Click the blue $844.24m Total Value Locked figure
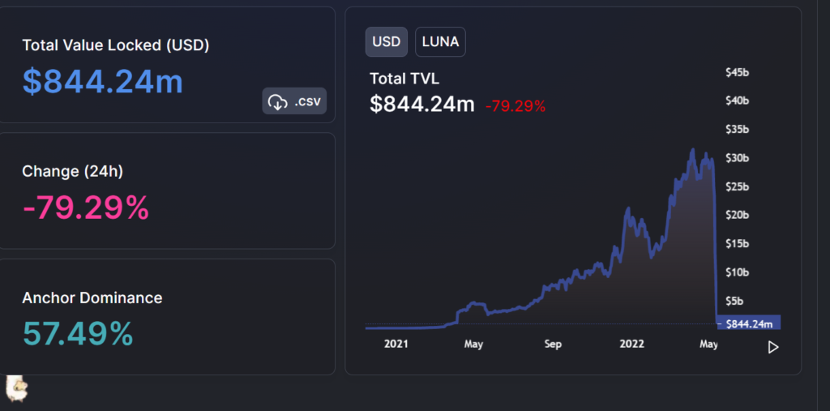The height and width of the screenshot is (411, 830). click(x=103, y=81)
